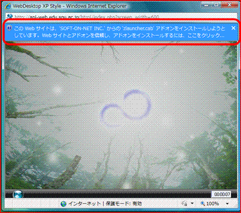Close the Internet Explorer window
Screen dimensions: 241x213
pos(230,5)
